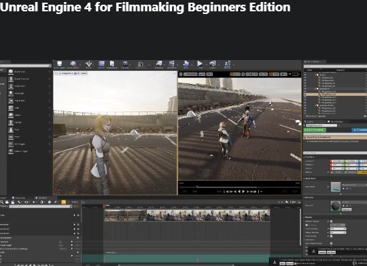Open the Content browser toolbar icon
This screenshot has height=266, width=367.
coord(101,64)
